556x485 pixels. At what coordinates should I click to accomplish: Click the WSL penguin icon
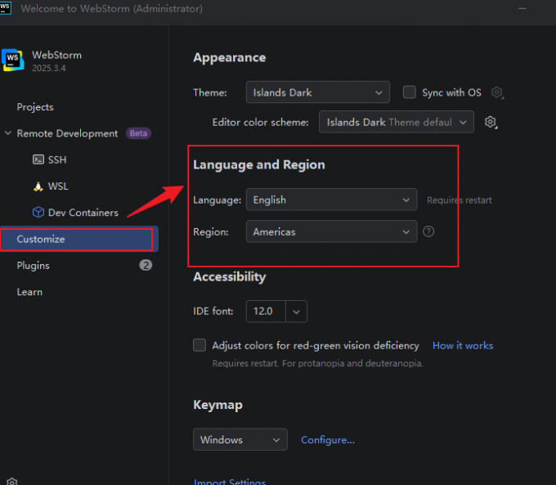click(x=38, y=186)
